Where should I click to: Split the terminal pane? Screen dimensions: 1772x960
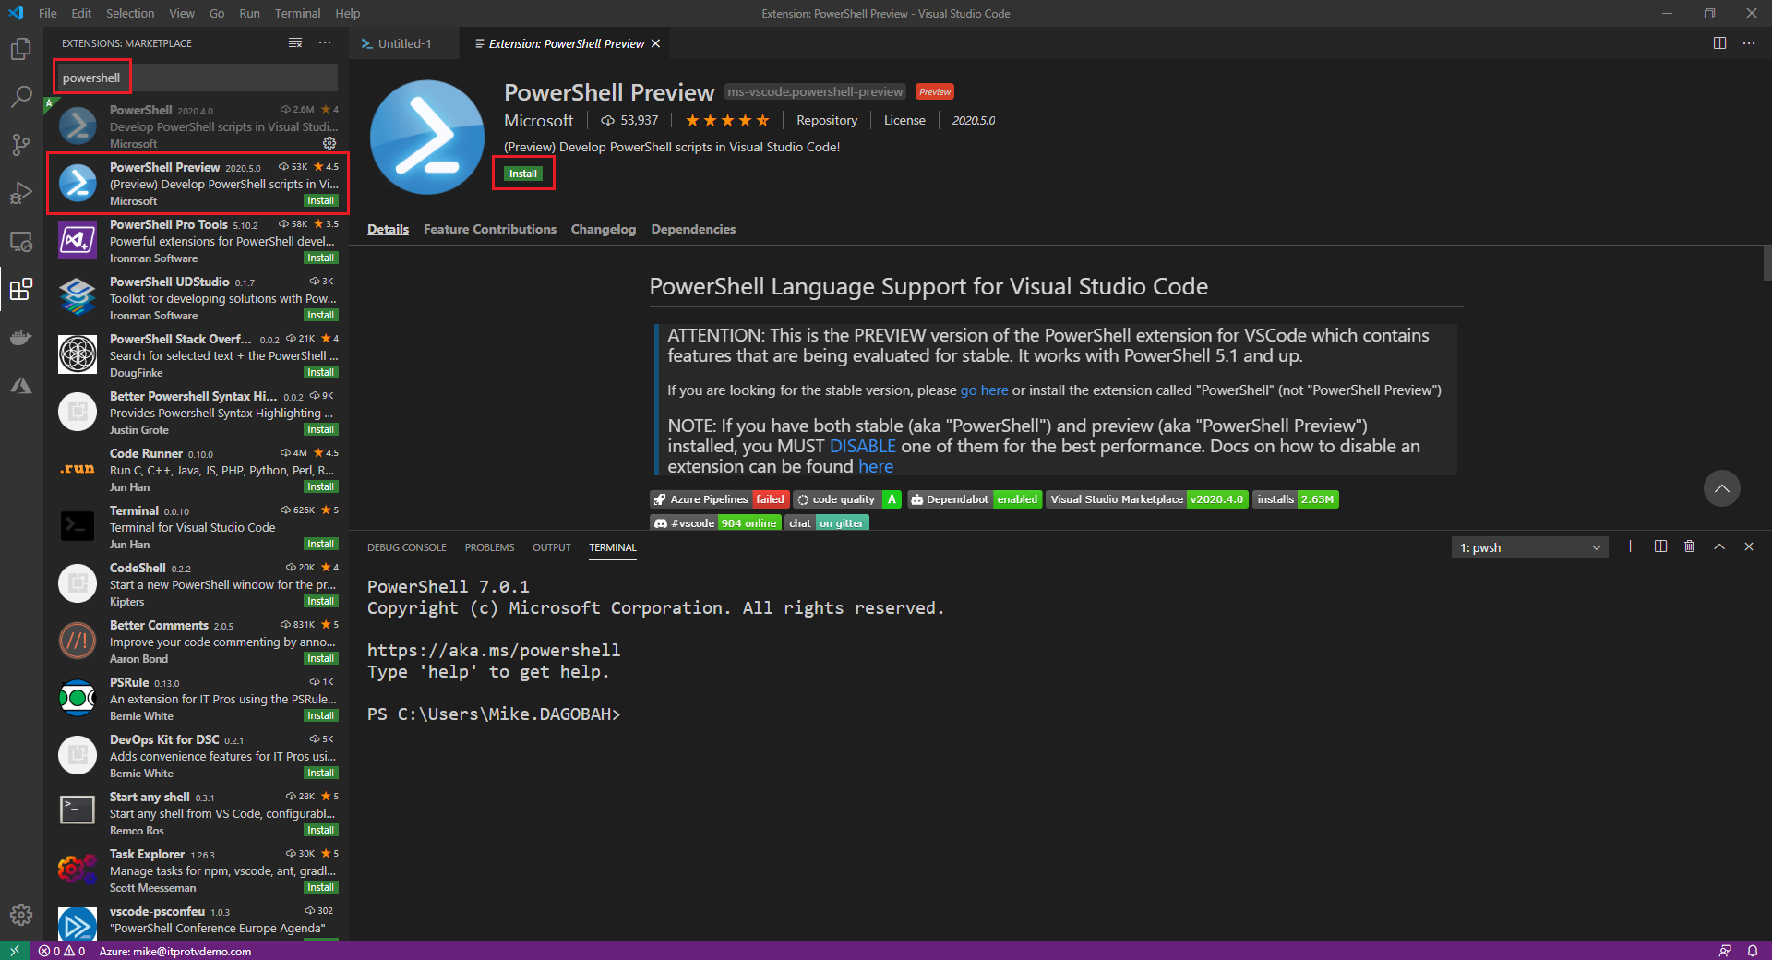[1660, 546]
